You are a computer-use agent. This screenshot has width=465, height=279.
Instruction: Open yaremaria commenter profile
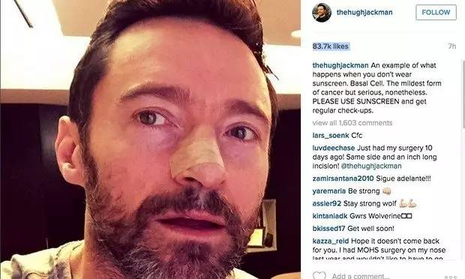tap(329, 191)
